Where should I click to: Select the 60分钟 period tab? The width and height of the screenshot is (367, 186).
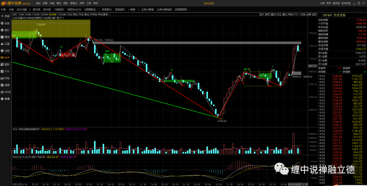pyautogui.click(x=53, y=15)
